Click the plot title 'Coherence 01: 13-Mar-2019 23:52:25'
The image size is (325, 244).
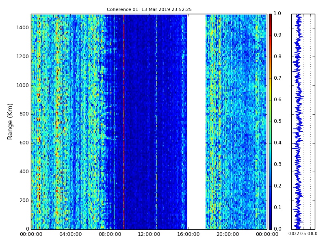coord(149,9)
